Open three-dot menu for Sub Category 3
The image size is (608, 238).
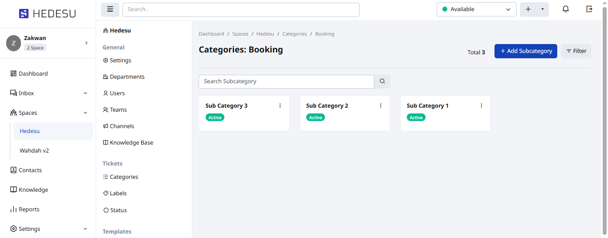point(280,106)
